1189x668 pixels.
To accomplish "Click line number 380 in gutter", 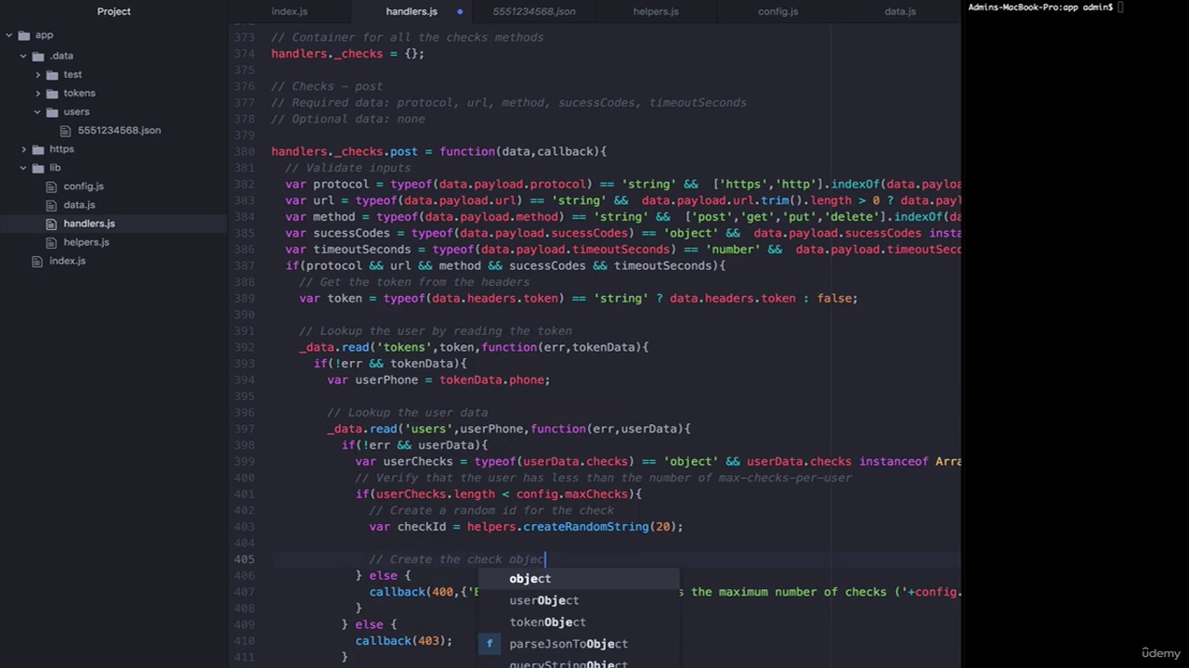I will tap(244, 151).
